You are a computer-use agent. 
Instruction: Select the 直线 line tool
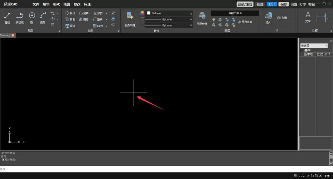click(7, 18)
